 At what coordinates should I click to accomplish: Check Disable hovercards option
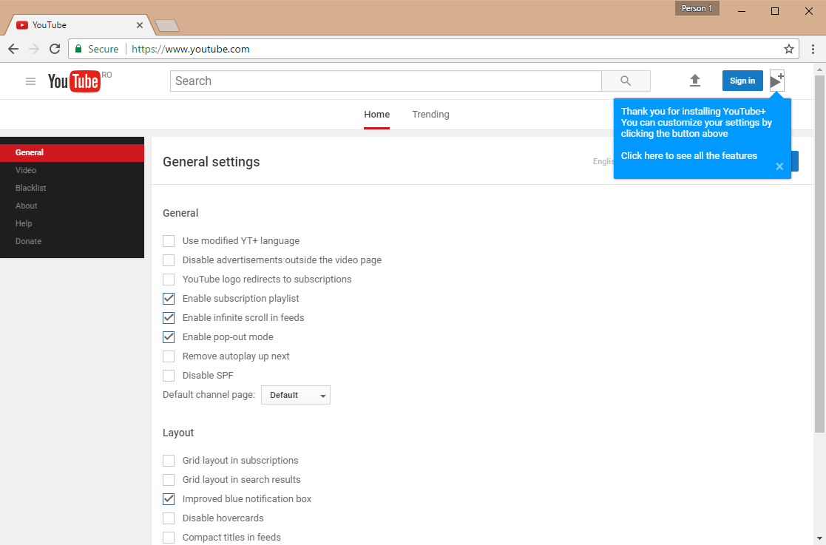click(169, 518)
